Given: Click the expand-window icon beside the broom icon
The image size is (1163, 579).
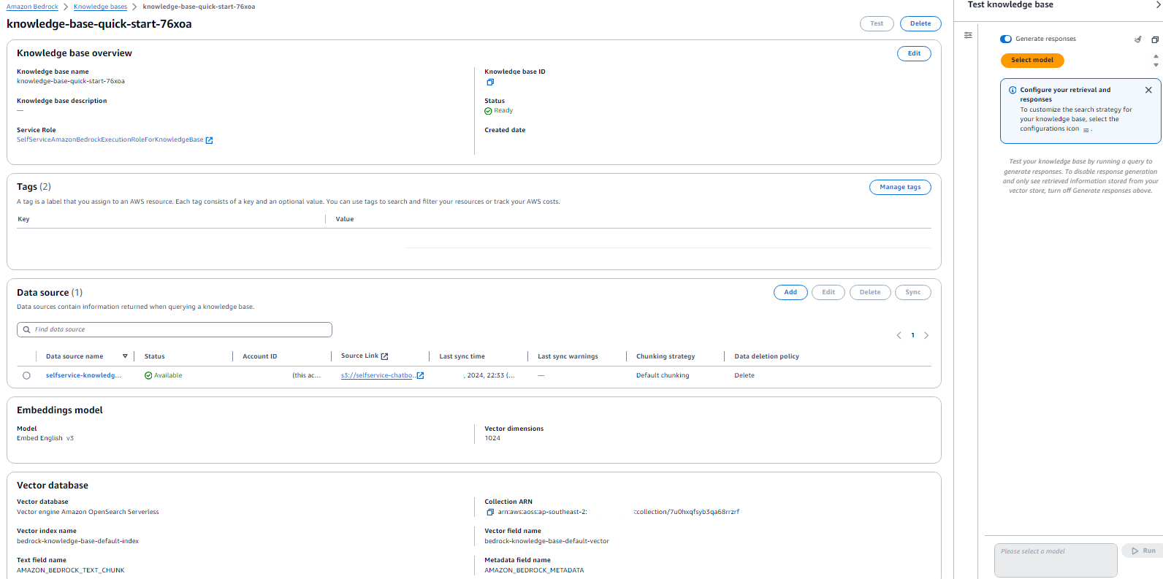Looking at the screenshot, I should click(1155, 39).
